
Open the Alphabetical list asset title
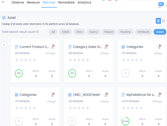141,95
